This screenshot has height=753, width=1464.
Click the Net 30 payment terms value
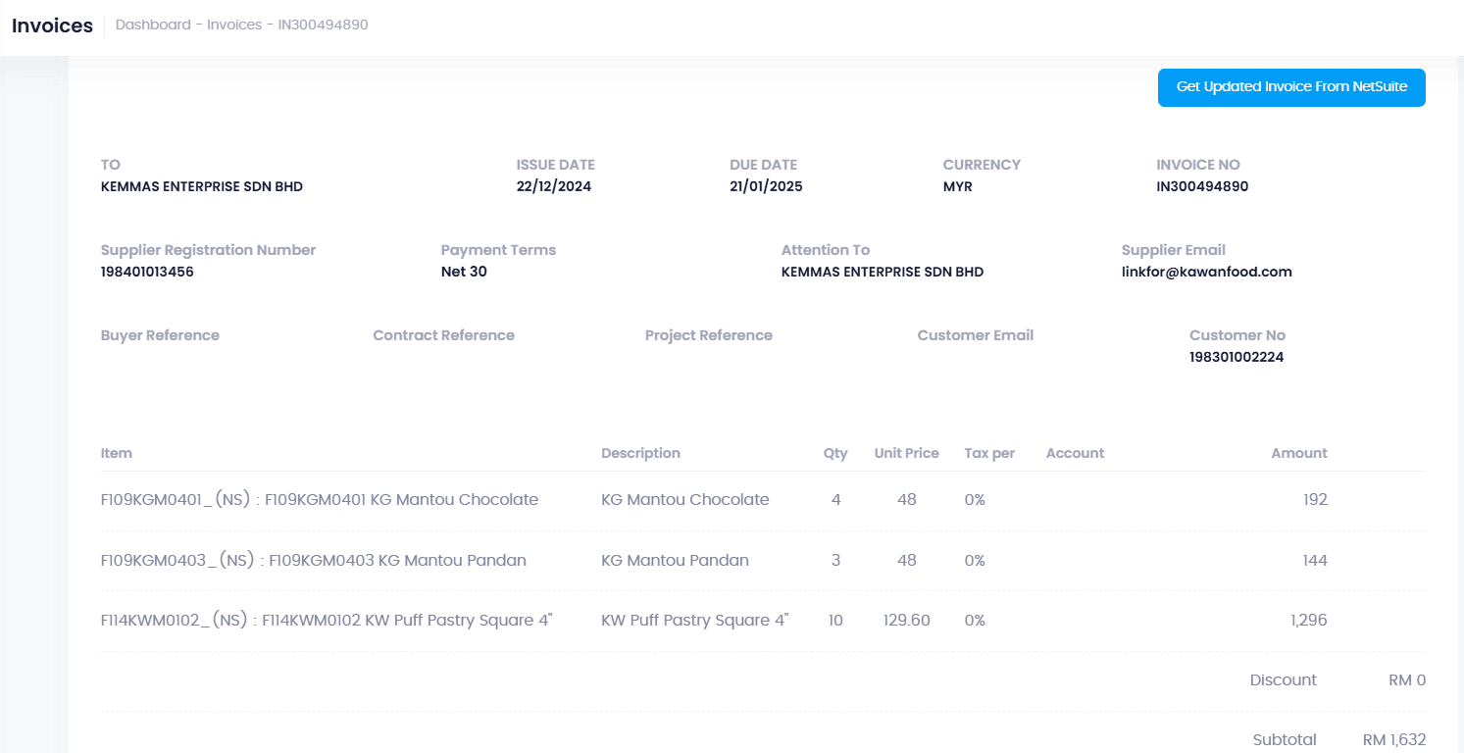point(464,272)
